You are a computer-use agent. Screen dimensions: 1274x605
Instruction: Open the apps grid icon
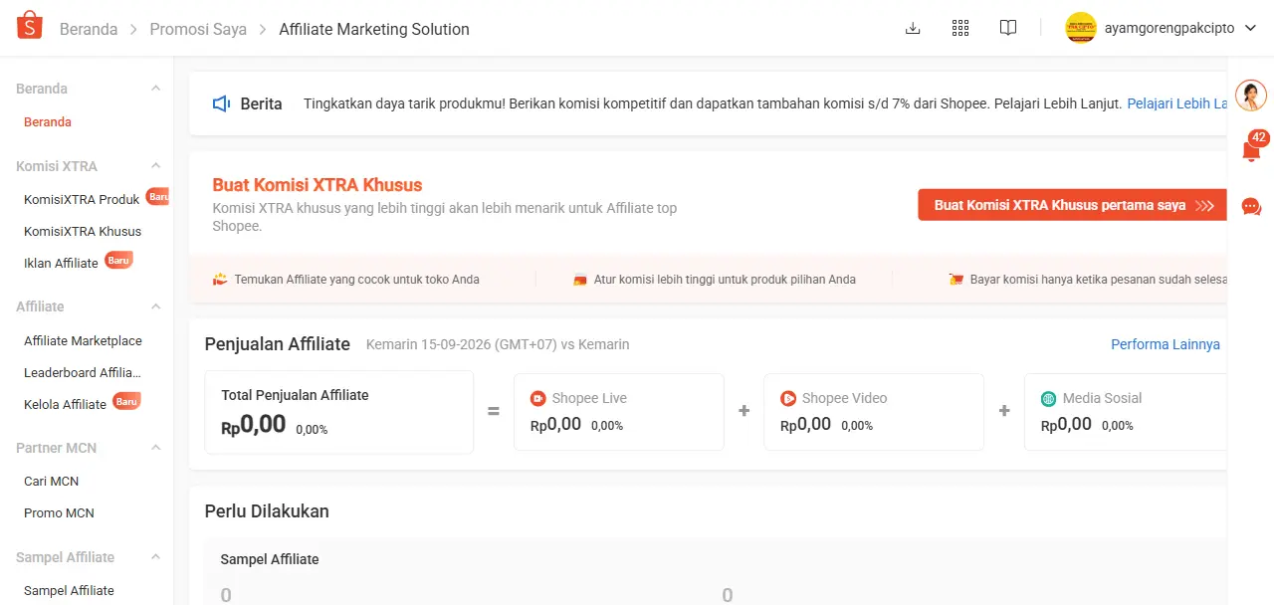click(x=960, y=29)
